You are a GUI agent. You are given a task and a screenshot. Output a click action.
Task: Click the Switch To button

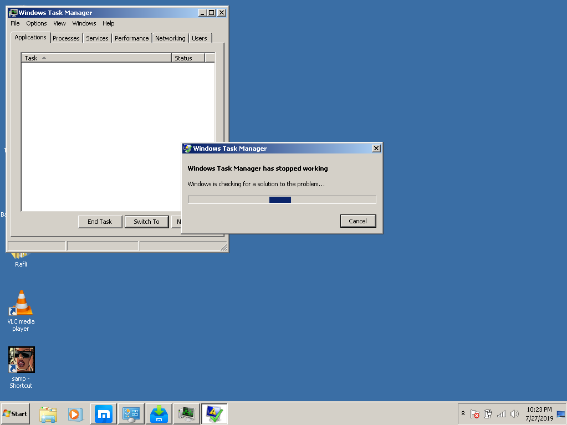pyautogui.click(x=147, y=222)
